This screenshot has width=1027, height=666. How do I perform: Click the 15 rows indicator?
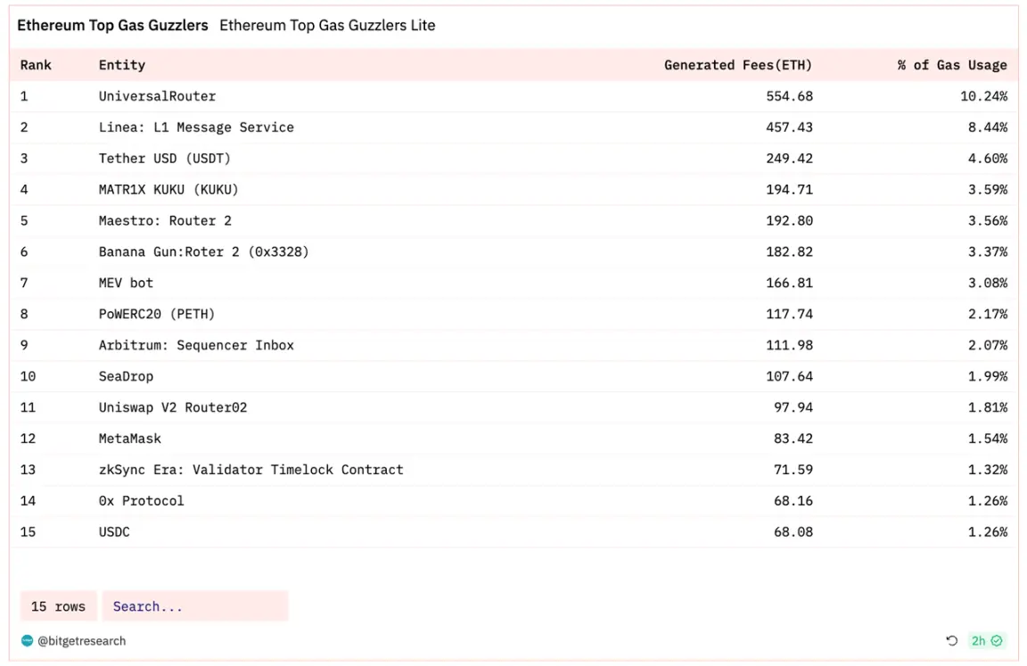click(x=58, y=606)
